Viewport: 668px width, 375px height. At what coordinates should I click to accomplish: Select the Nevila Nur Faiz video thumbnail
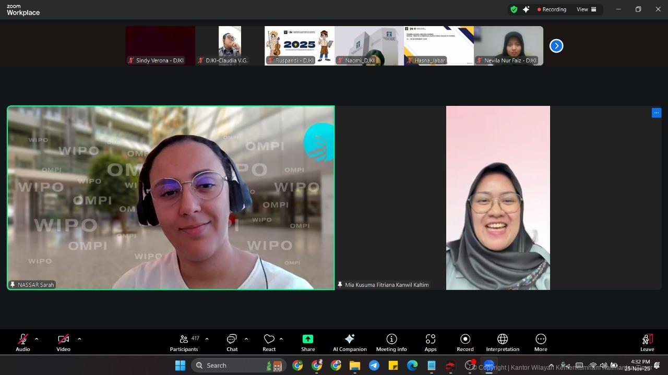[x=508, y=46]
